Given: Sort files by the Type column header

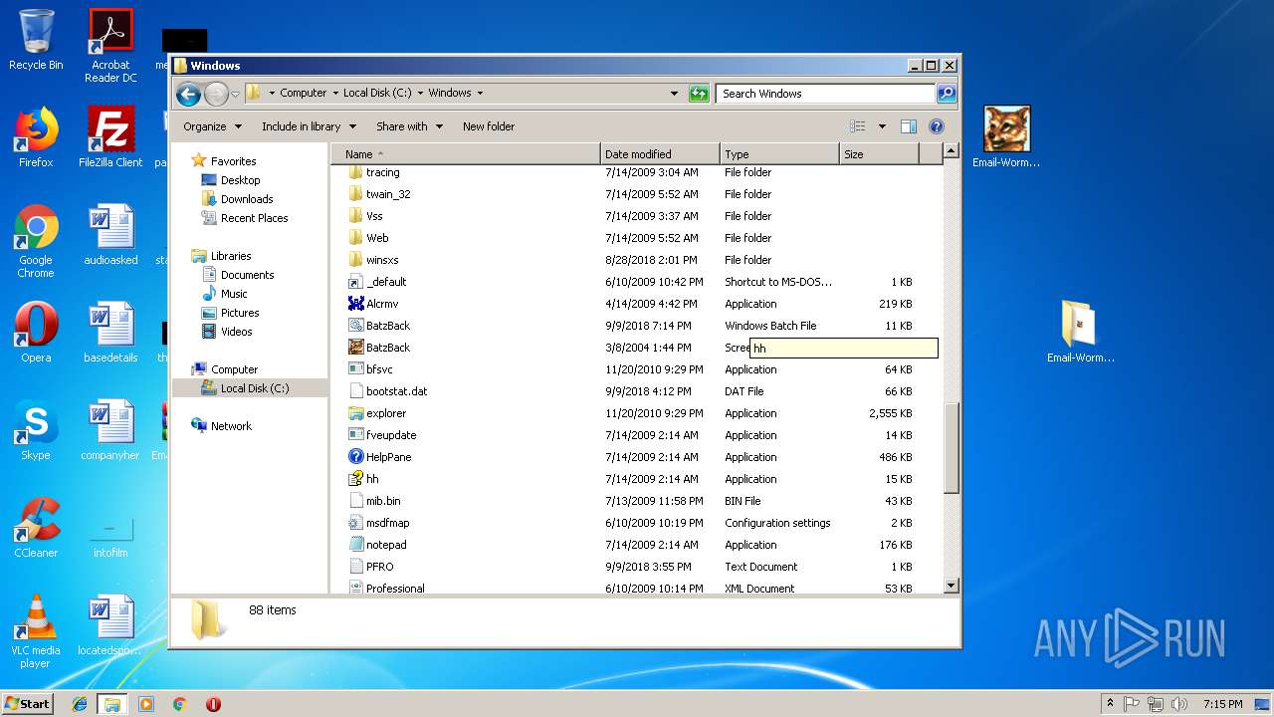Looking at the screenshot, I should pos(779,154).
